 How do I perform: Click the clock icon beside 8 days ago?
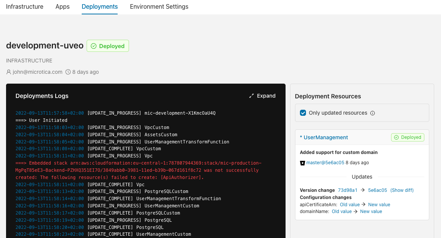point(68,72)
